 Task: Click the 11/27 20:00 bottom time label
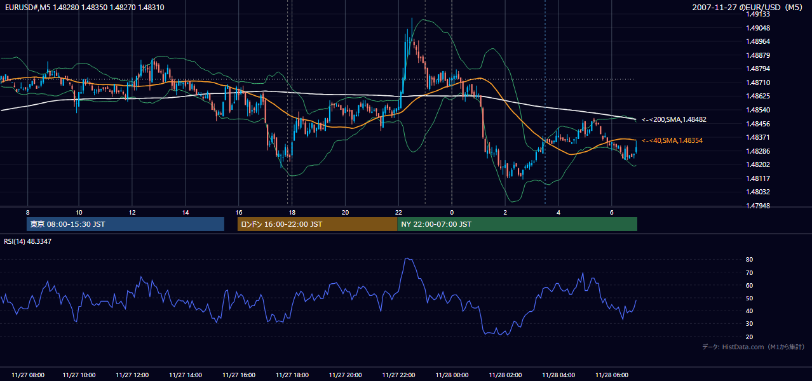pyautogui.click(x=346, y=375)
